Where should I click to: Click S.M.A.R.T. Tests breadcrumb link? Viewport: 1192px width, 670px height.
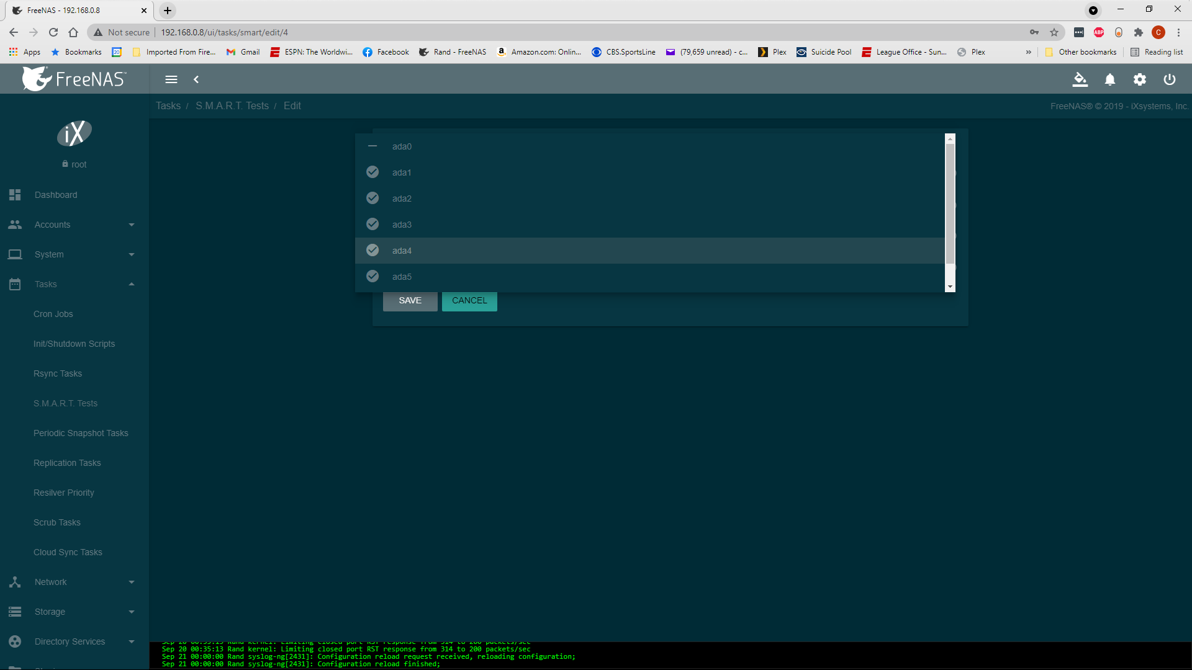pyautogui.click(x=232, y=106)
